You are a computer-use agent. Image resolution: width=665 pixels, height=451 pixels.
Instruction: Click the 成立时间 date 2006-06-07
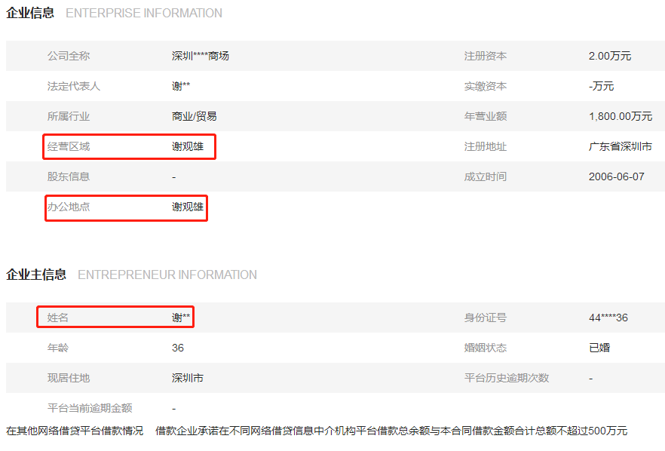[x=617, y=177]
